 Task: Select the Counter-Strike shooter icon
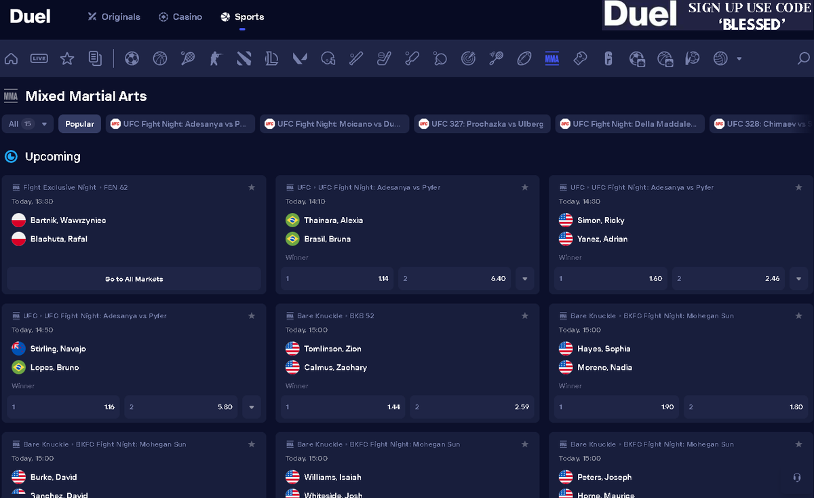point(216,59)
